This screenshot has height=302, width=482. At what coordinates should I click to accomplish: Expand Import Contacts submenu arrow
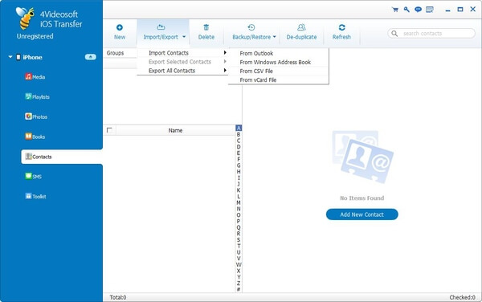[225, 53]
